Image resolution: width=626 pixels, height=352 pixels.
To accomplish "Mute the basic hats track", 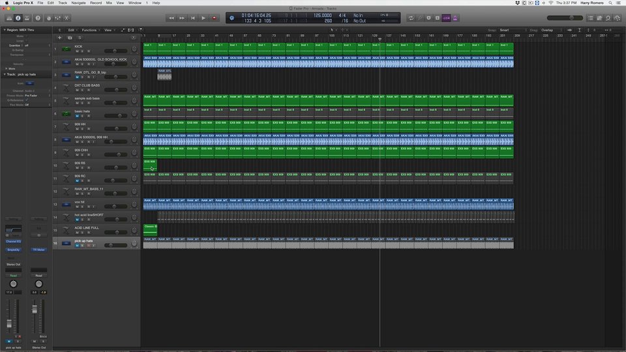I will (77, 116).
